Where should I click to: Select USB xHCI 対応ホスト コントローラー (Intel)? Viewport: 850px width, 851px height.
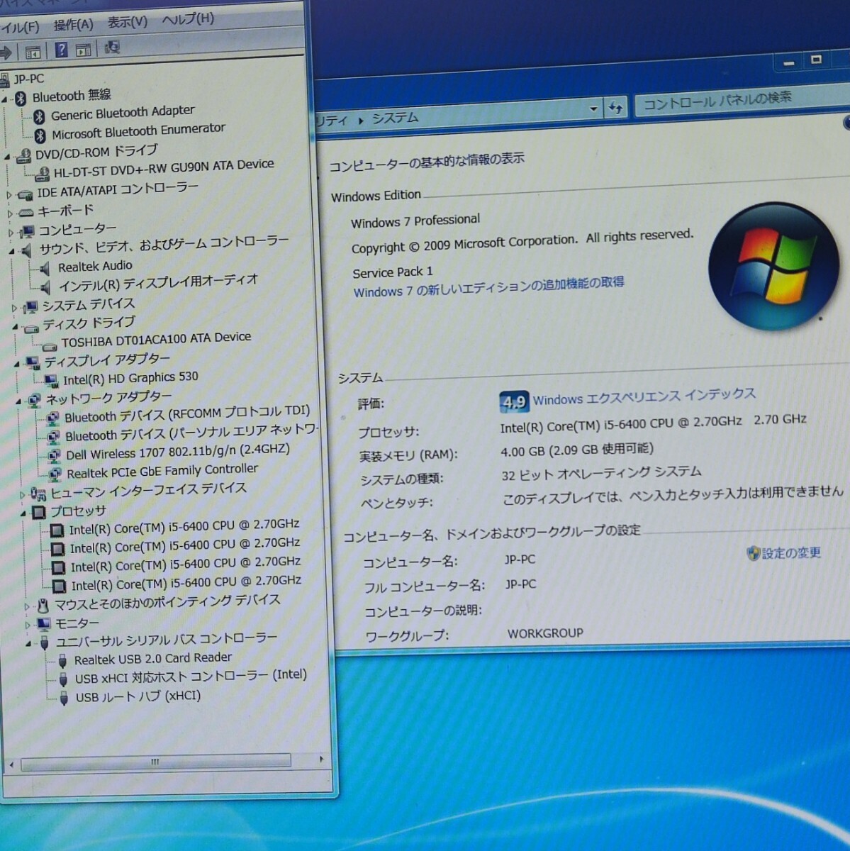191,676
